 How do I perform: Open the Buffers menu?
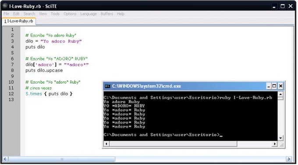pos(107,14)
